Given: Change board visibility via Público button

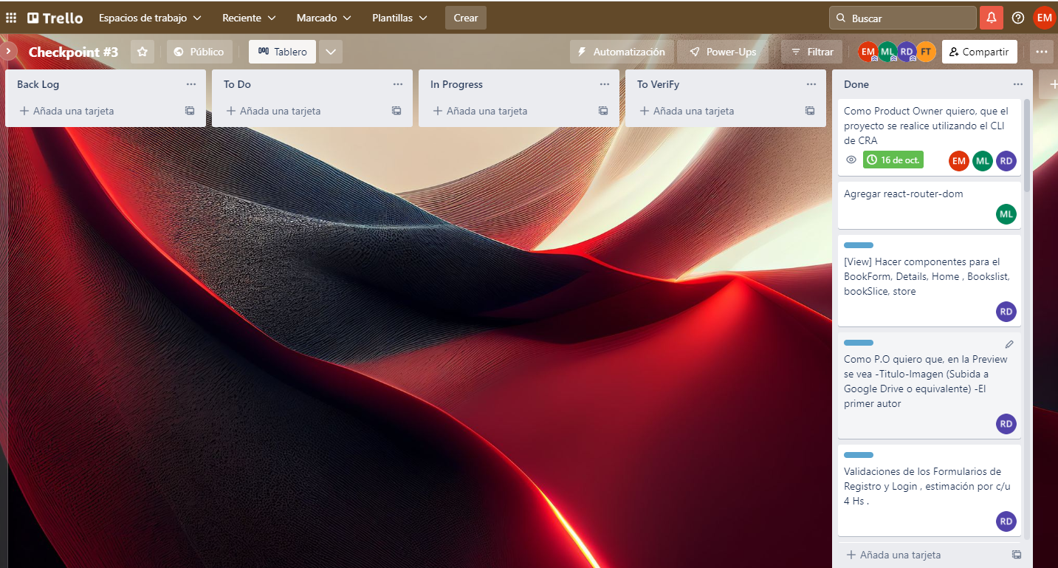Looking at the screenshot, I should click(x=199, y=52).
